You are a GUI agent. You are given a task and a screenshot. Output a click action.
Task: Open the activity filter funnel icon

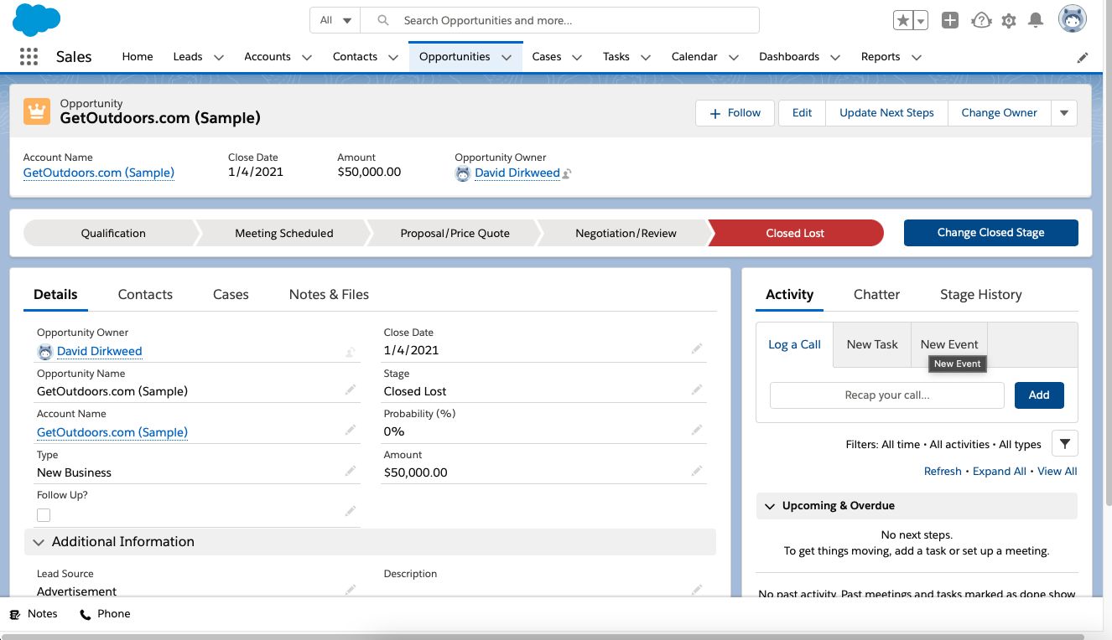[x=1064, y=444]
